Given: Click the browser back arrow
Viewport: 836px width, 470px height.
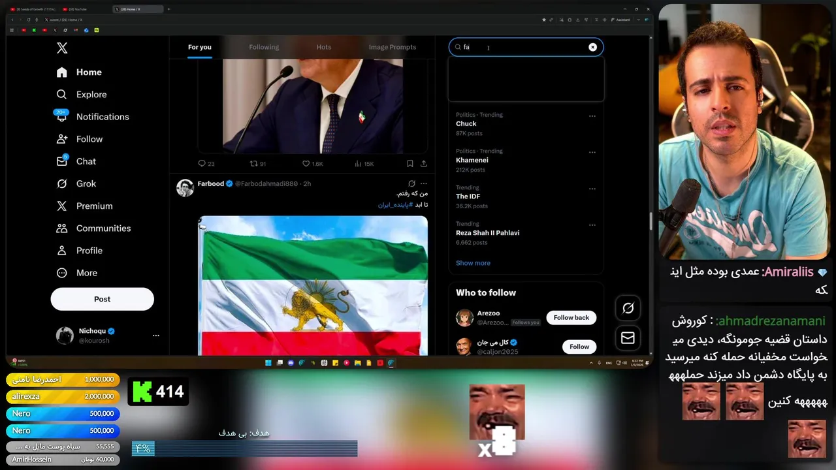Looking at the screenshot, I should [12, 20].
